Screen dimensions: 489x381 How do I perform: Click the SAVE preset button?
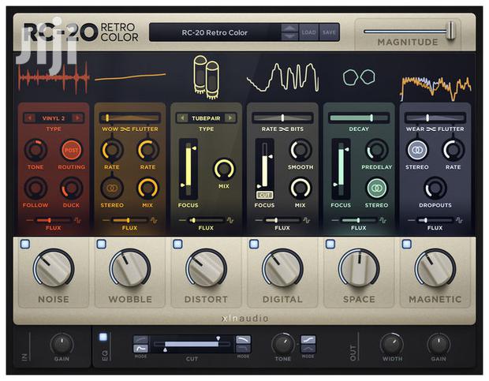329,32
